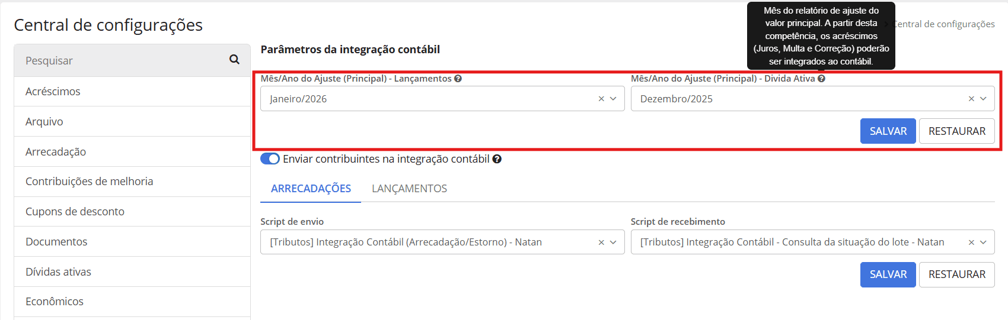Clear the Script de recebimento selection
Viewport: 1008px width, 320px height.
[x=971, y=243]
